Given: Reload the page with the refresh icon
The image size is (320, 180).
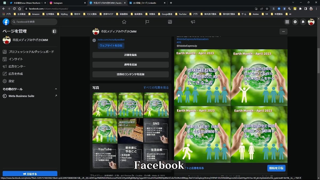Looking at the screenshot, I should click(14, 9).
